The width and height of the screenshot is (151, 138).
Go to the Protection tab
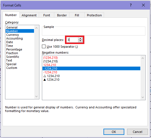pyautogui.click(x=94, y=15)
